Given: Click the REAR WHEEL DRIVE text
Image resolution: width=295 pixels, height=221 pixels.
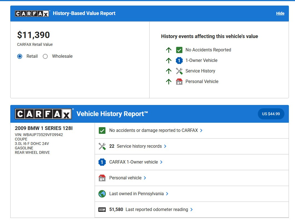Looking at the screenshot, I should 32,152.
